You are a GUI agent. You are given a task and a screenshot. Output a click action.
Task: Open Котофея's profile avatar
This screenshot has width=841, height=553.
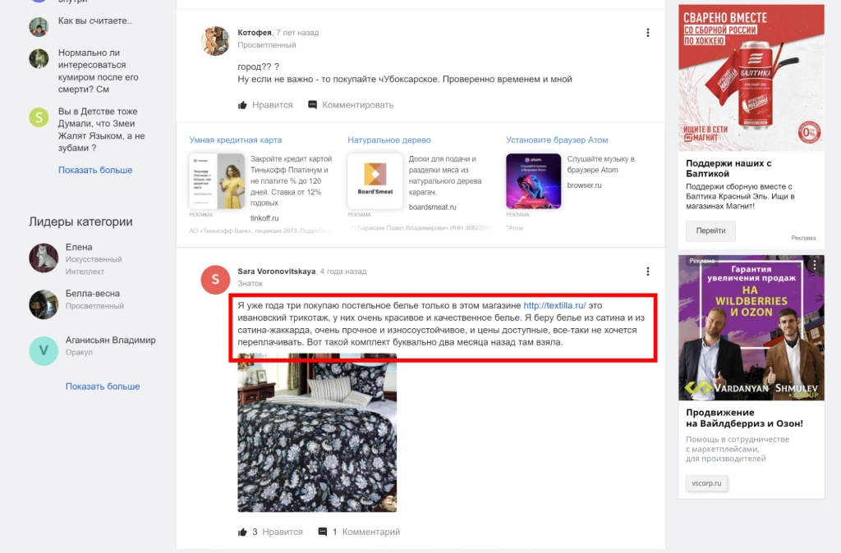(x=215, y=40)
